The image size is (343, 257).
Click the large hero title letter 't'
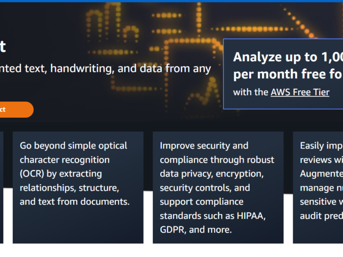click(2, 46)
